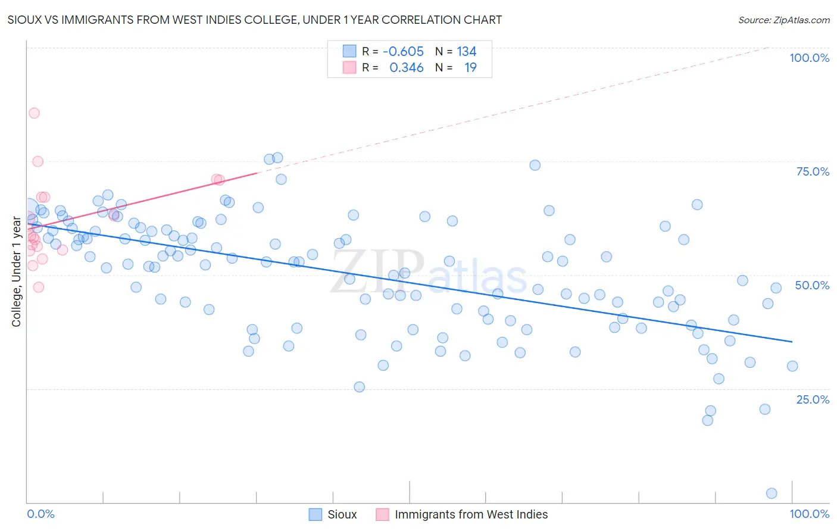
Task: Click the 75.0% y-axis label
Action: [x=813, y=171]
